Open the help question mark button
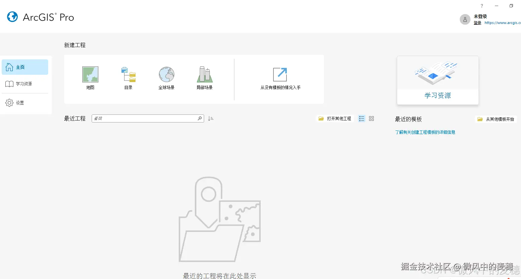Screen dimensions: 521x279 (482, 6)
